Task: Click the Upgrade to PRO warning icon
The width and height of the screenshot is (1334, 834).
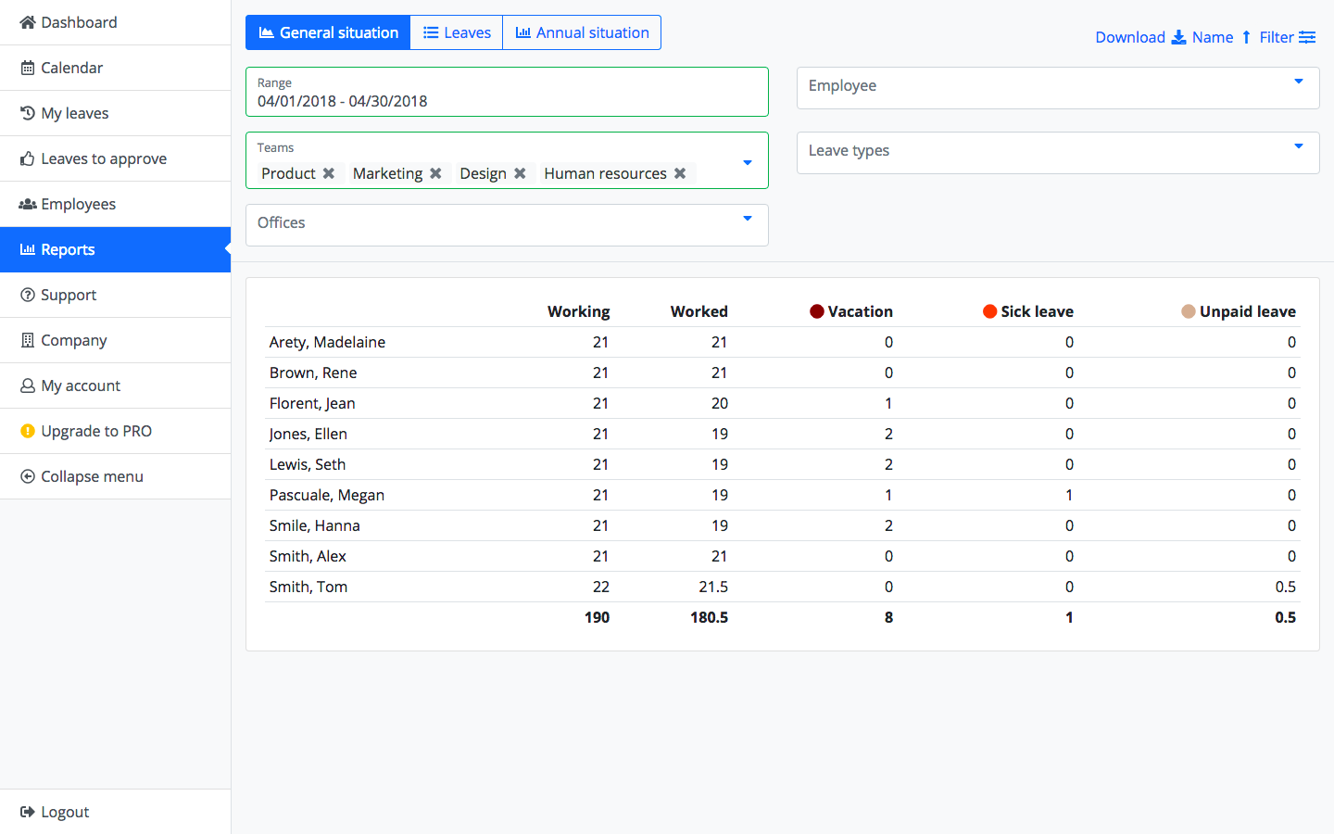Action: click(x=28, y=431)
